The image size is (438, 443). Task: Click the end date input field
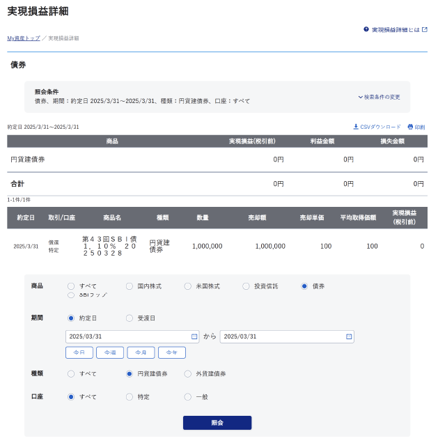pyautogui.click(x=280, y=336)
